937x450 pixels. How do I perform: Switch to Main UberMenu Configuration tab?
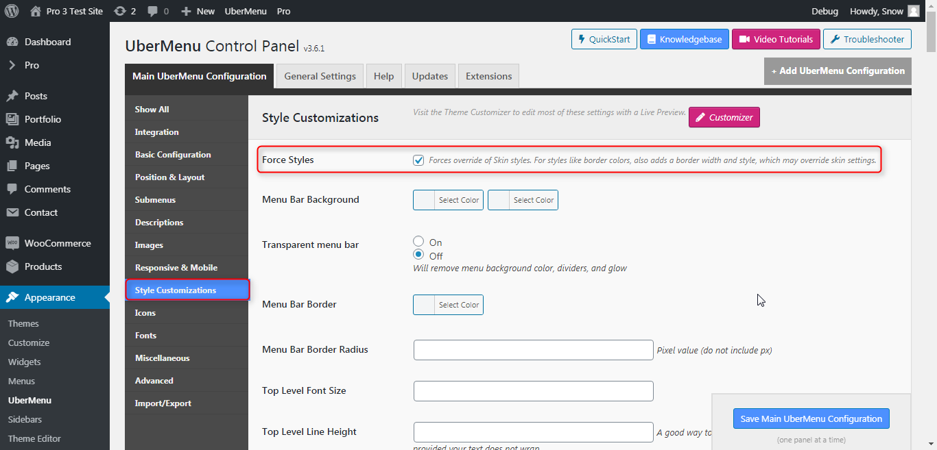(x=199, y=76)
